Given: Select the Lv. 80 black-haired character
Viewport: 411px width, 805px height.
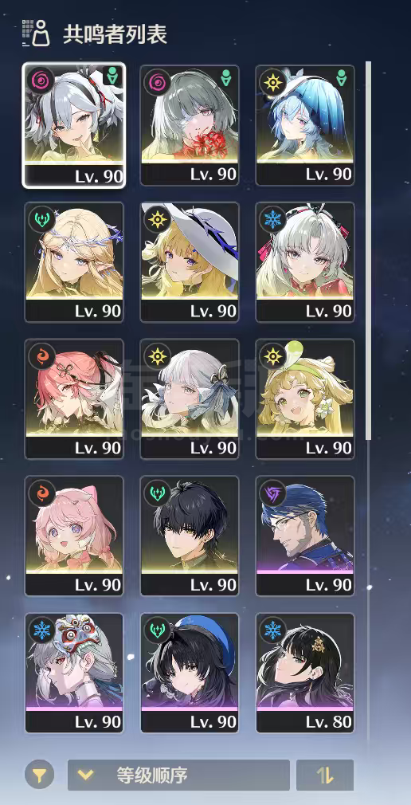Looking at the screenshot, I should (x=305, y=673).
